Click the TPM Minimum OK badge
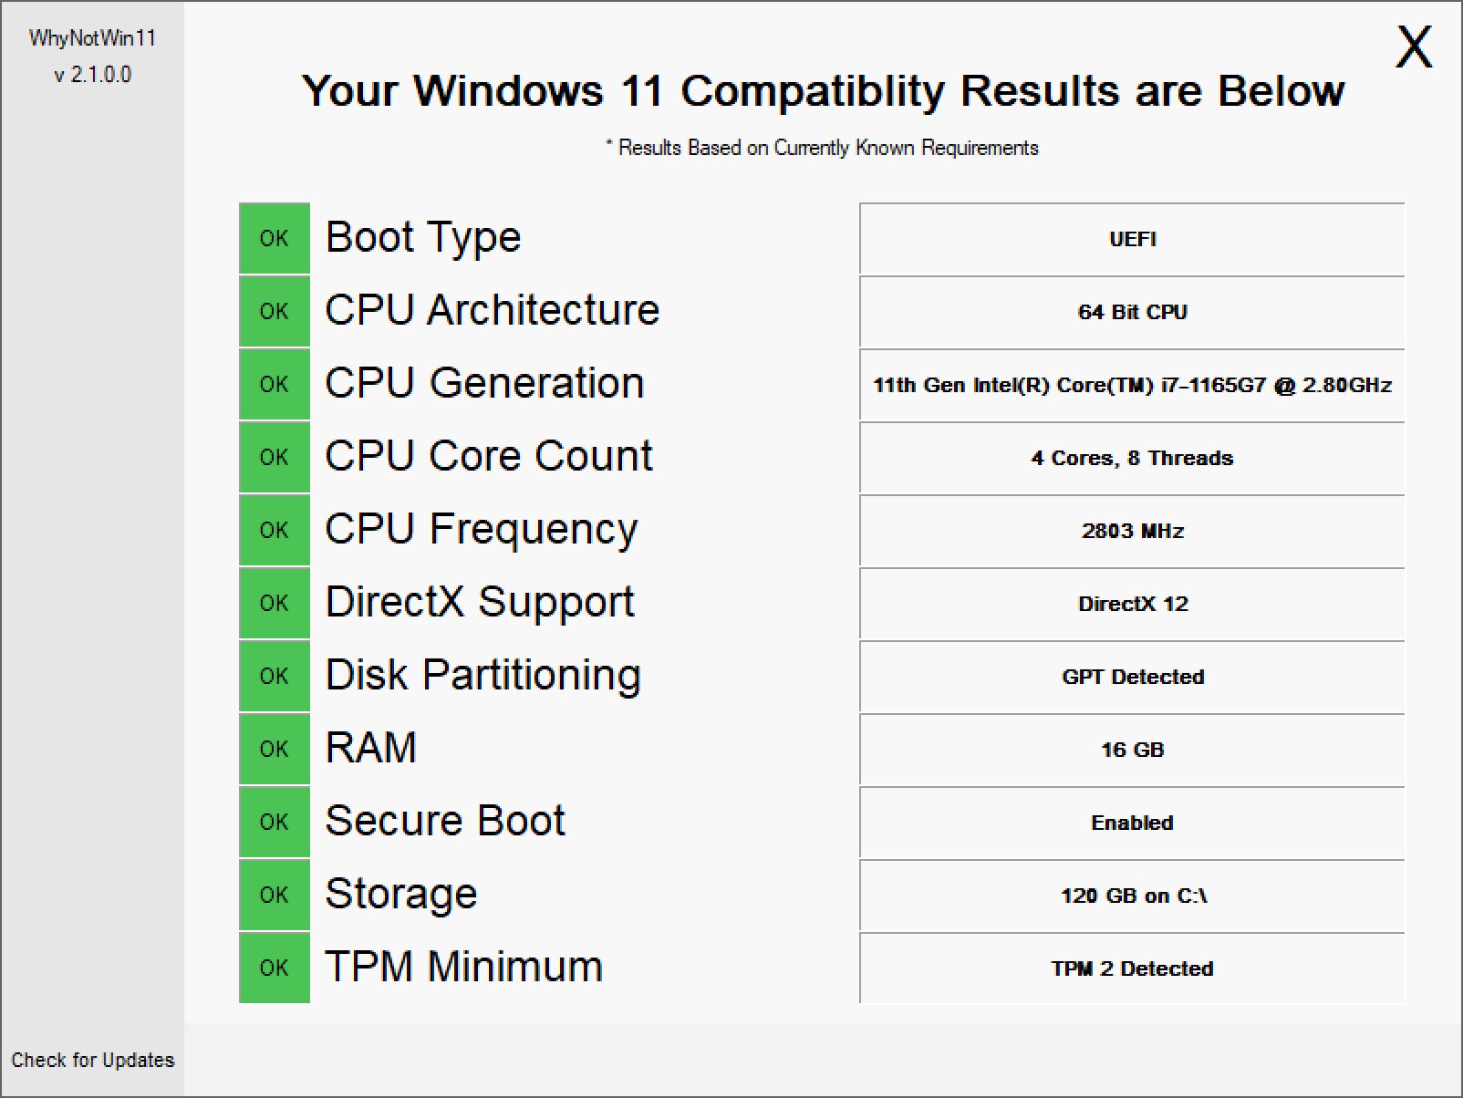The height and width of the screenshot is (1098, 1463). coord(274,968)
